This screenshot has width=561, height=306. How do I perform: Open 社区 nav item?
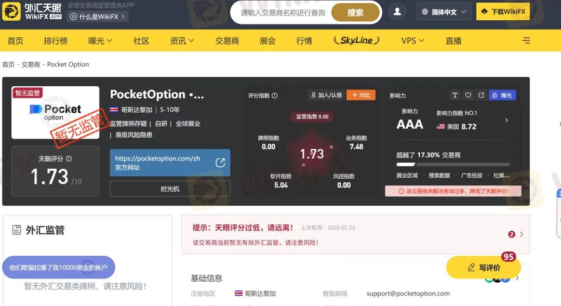pos(141,41)
